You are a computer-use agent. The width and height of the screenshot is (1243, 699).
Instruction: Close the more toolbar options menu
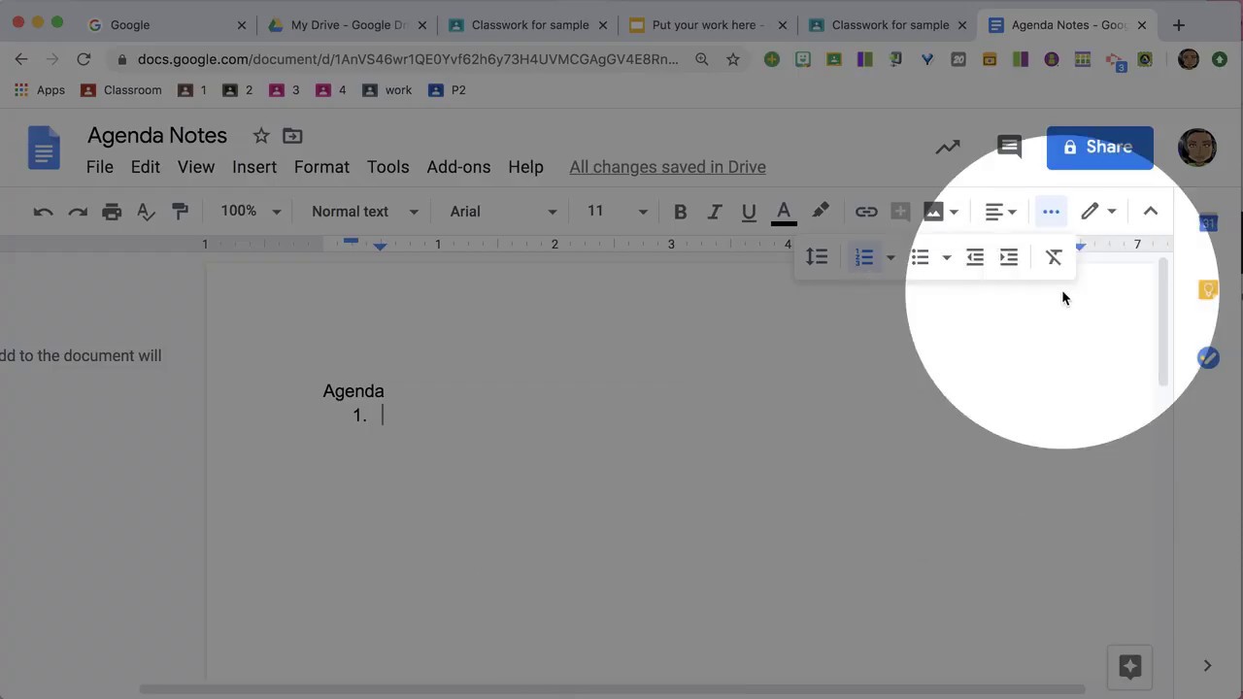1051,212
